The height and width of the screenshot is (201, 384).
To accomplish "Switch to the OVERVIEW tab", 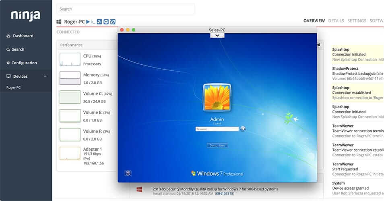I will [x=314, y=21].
